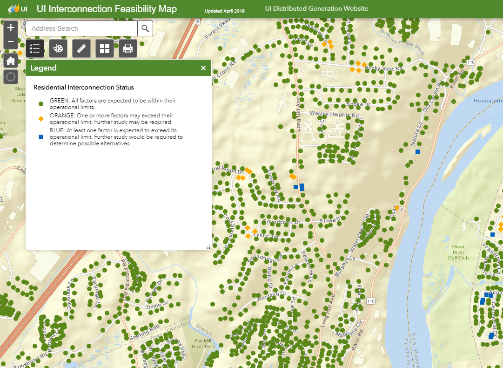Click the Great River Golf Club label
The width and height of the screenshot is (503, 368).
point(458,252)
